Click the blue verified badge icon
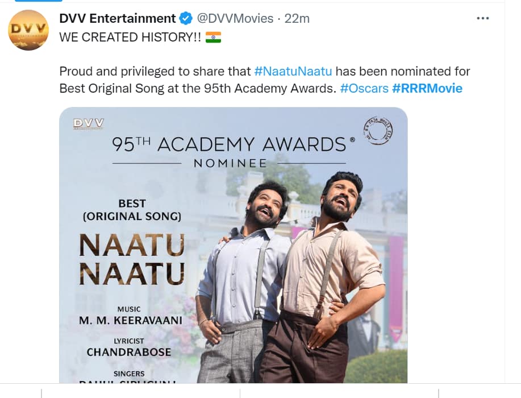Image resolution: width=521 pixels, height=398 pixels. pos(186,18)
